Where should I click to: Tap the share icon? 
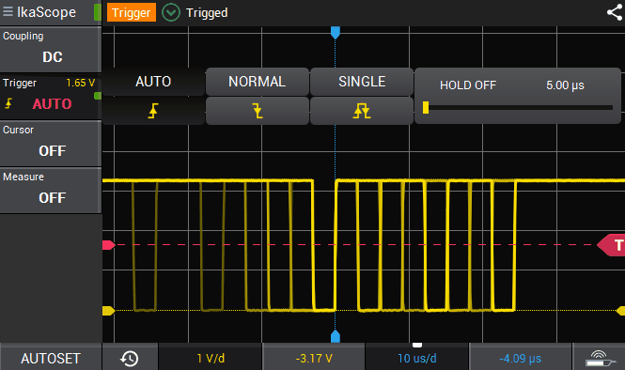tap(615, 13)
